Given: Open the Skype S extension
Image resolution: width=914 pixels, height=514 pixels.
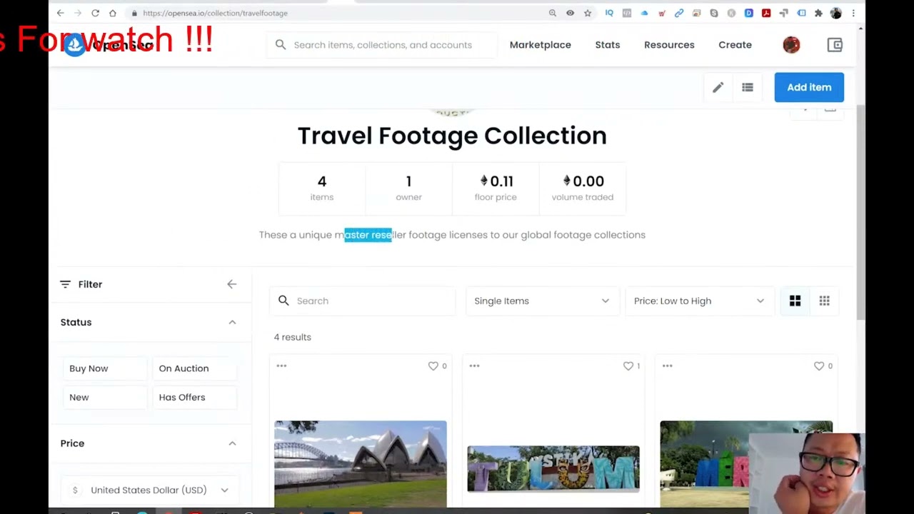Looking at the screenshot, I should coord(713,13).
